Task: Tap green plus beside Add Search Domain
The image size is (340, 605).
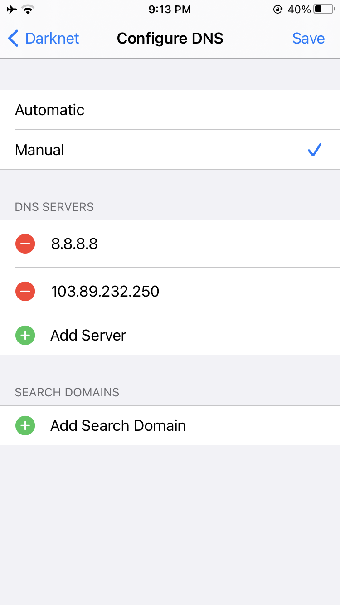Action: pyautogui.click(x=25, y=426)
